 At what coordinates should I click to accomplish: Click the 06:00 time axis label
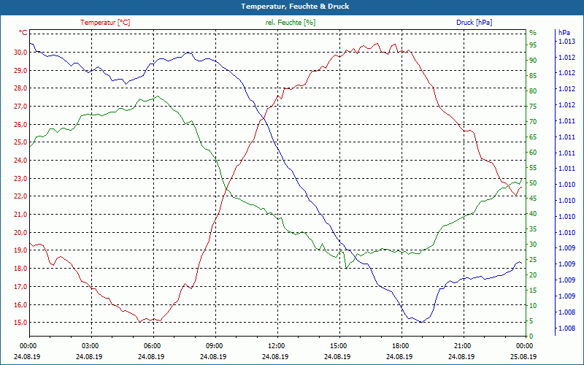151,345
